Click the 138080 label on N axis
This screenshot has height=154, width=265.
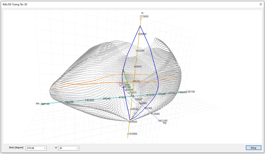pyautogui.click(x=142, y=34)
